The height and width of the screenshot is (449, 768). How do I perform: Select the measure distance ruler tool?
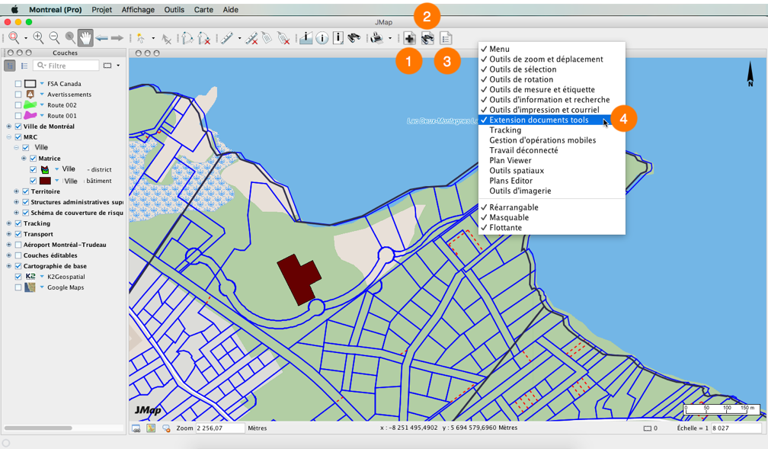pyautogui.click(x=227, y=38)
